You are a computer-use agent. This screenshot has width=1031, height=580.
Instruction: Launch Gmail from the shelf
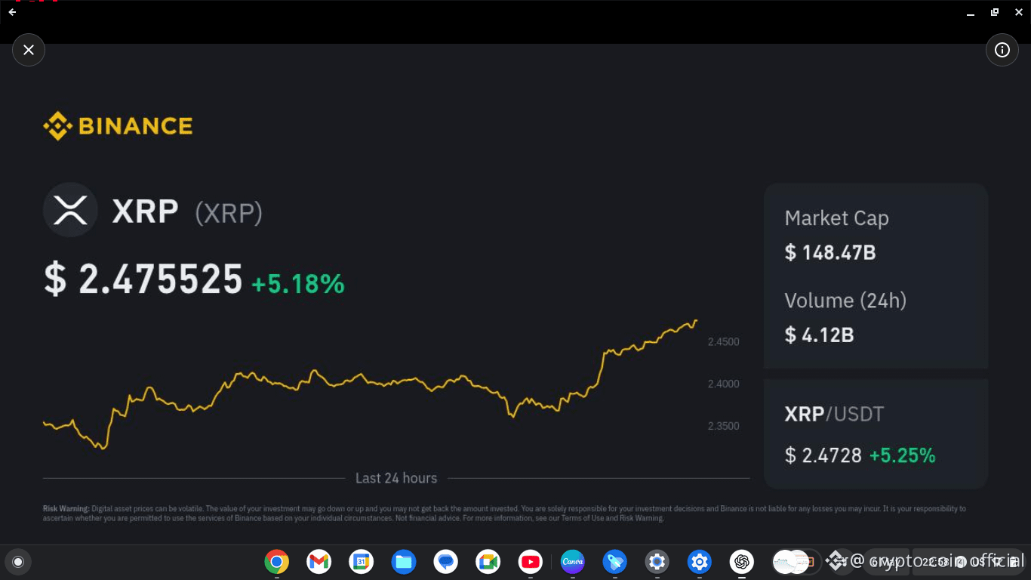[x=319, y=562]
